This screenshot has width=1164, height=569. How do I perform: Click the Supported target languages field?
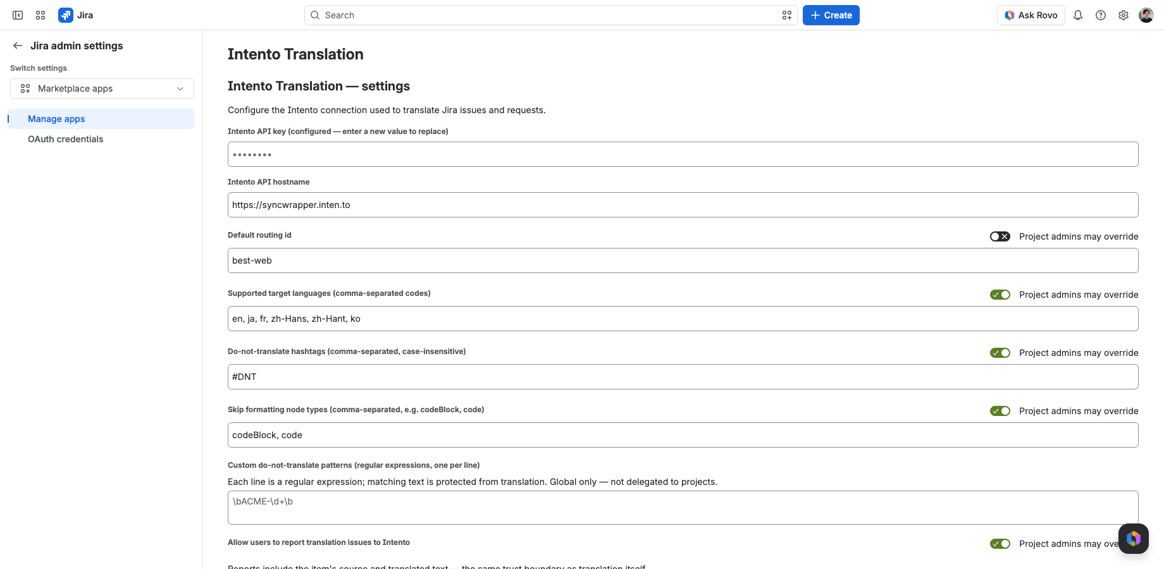coord(683,319)
